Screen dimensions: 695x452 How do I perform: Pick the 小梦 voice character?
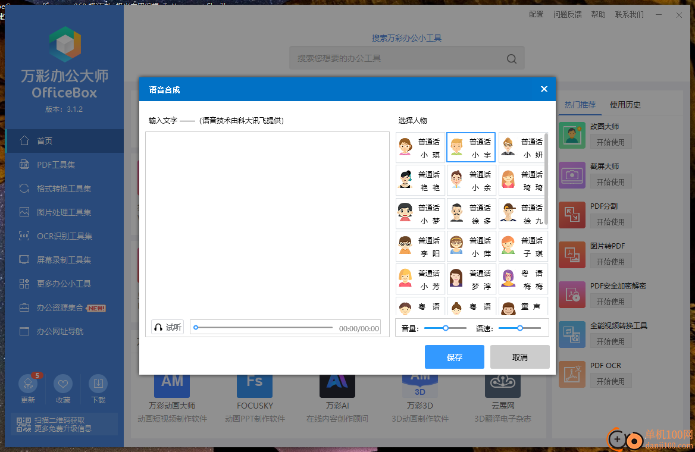click(x=419, y=214)
